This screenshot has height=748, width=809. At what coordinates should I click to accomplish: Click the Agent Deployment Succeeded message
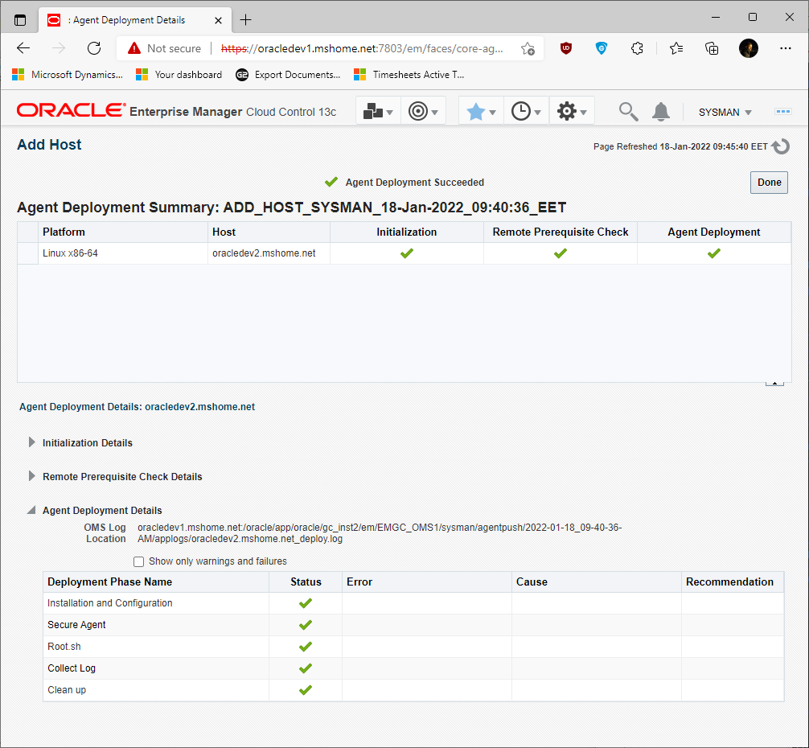tap(414, 182)
